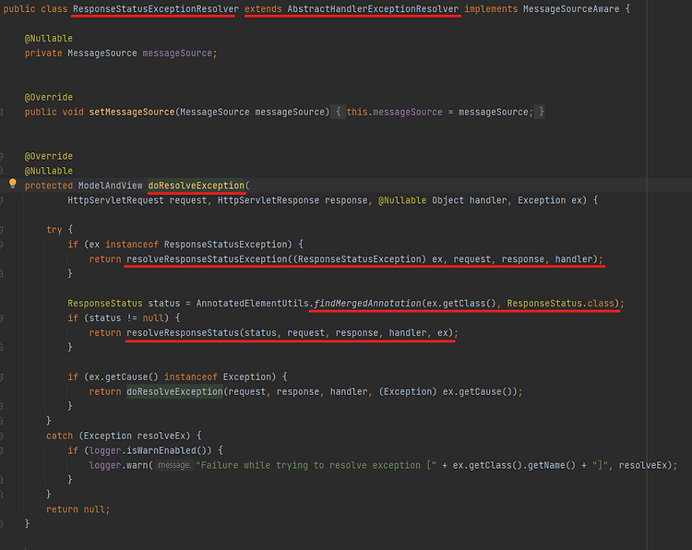Click the 'return null;' statement

[78, 509]
